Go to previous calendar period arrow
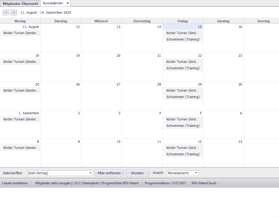 tap(6, 12)
